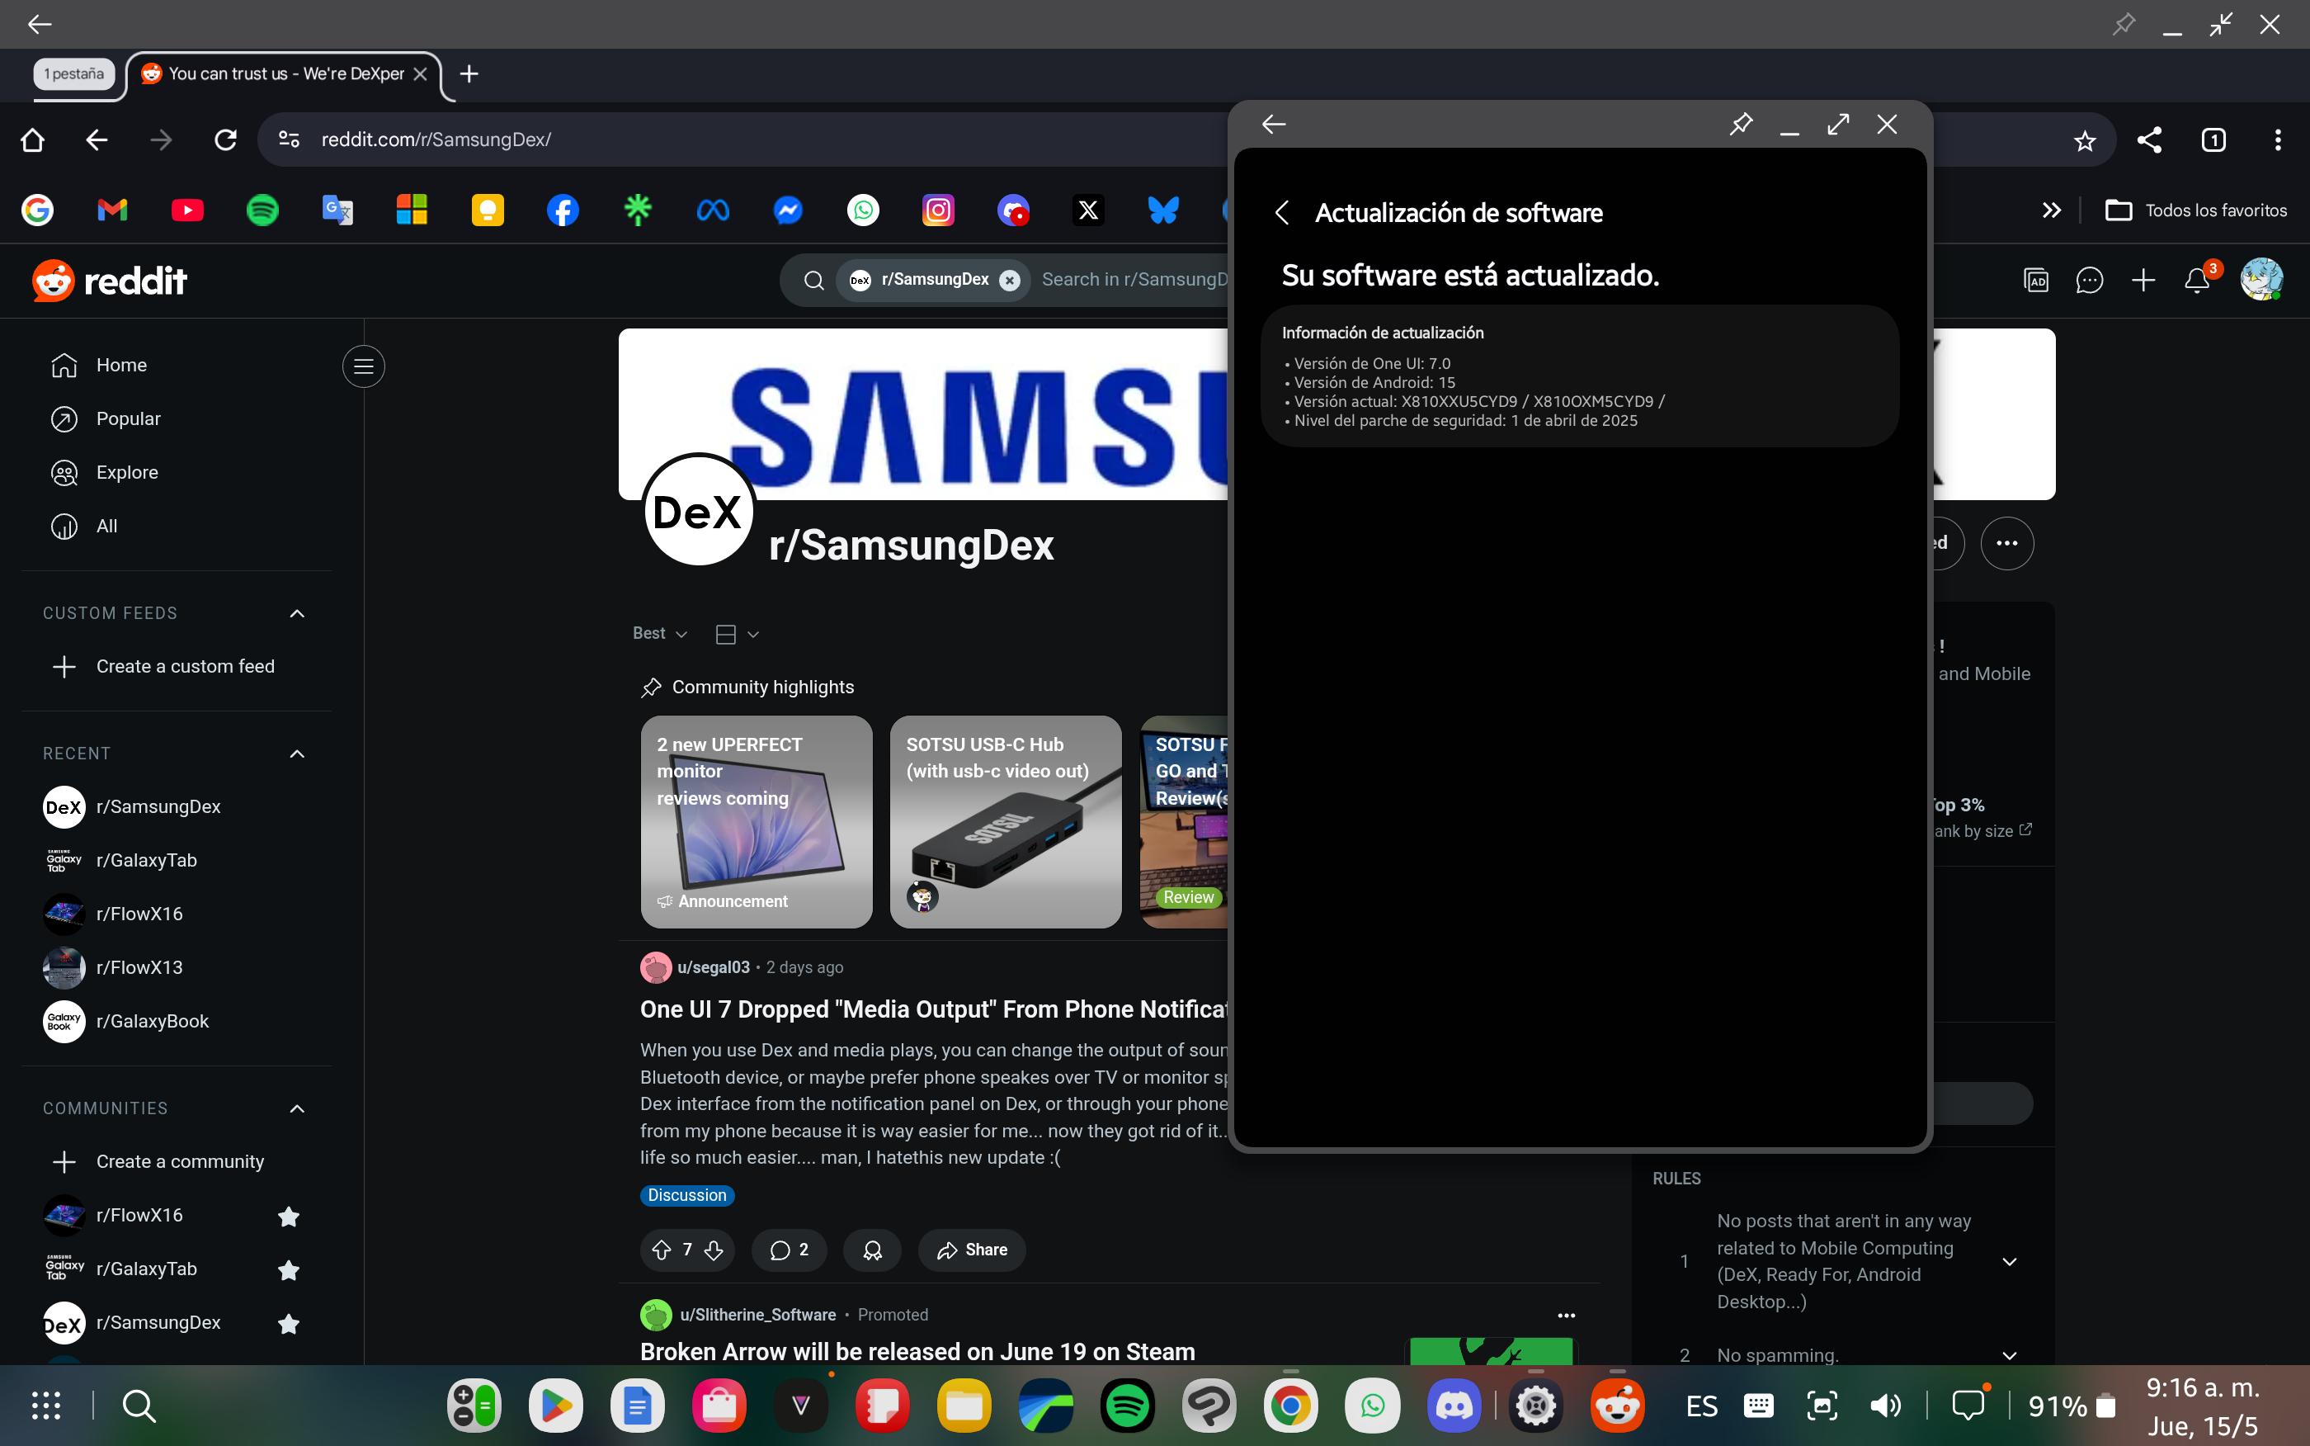Toggle on-screen keyboard icon in taskbar
The width and height of the screenshot is (2310, 1446).
pyautogui.click(x=1759, y=1405)
